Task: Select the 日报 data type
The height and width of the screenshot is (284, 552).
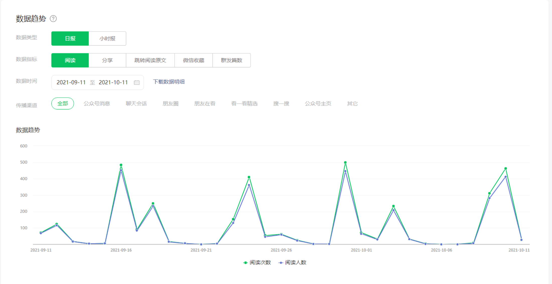Action: click(x=70, y=39)
